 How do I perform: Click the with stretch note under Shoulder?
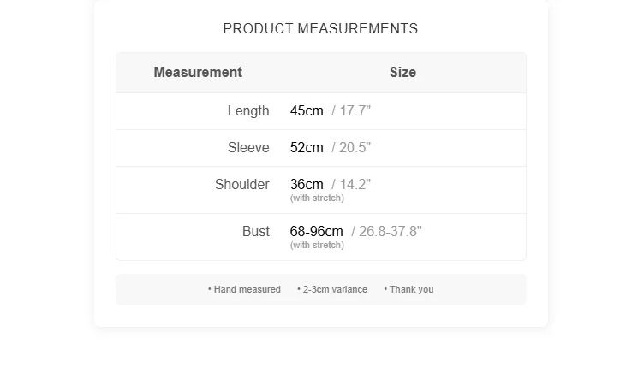click(317, 198)
